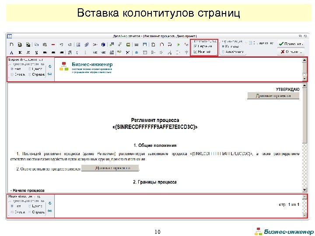Click the УТВЕРЖДАЮ text
This screenshot has width=315, height=236.
click(287, 90)
